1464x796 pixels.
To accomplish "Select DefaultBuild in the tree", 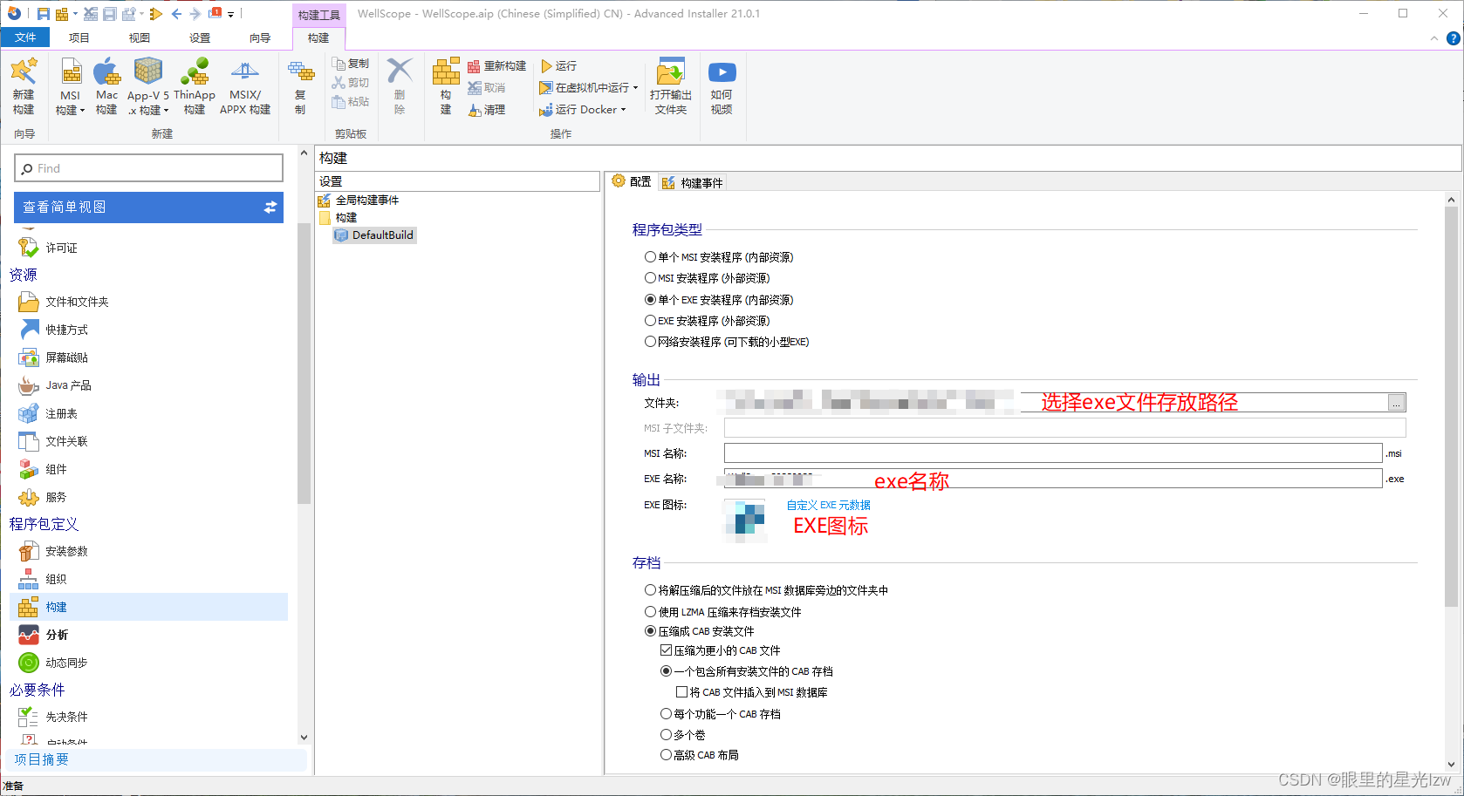I will click(x=375, y=235).
